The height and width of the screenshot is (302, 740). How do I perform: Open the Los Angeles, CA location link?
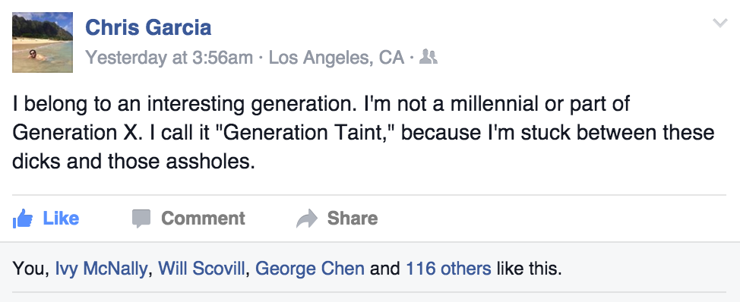(337, 58)
